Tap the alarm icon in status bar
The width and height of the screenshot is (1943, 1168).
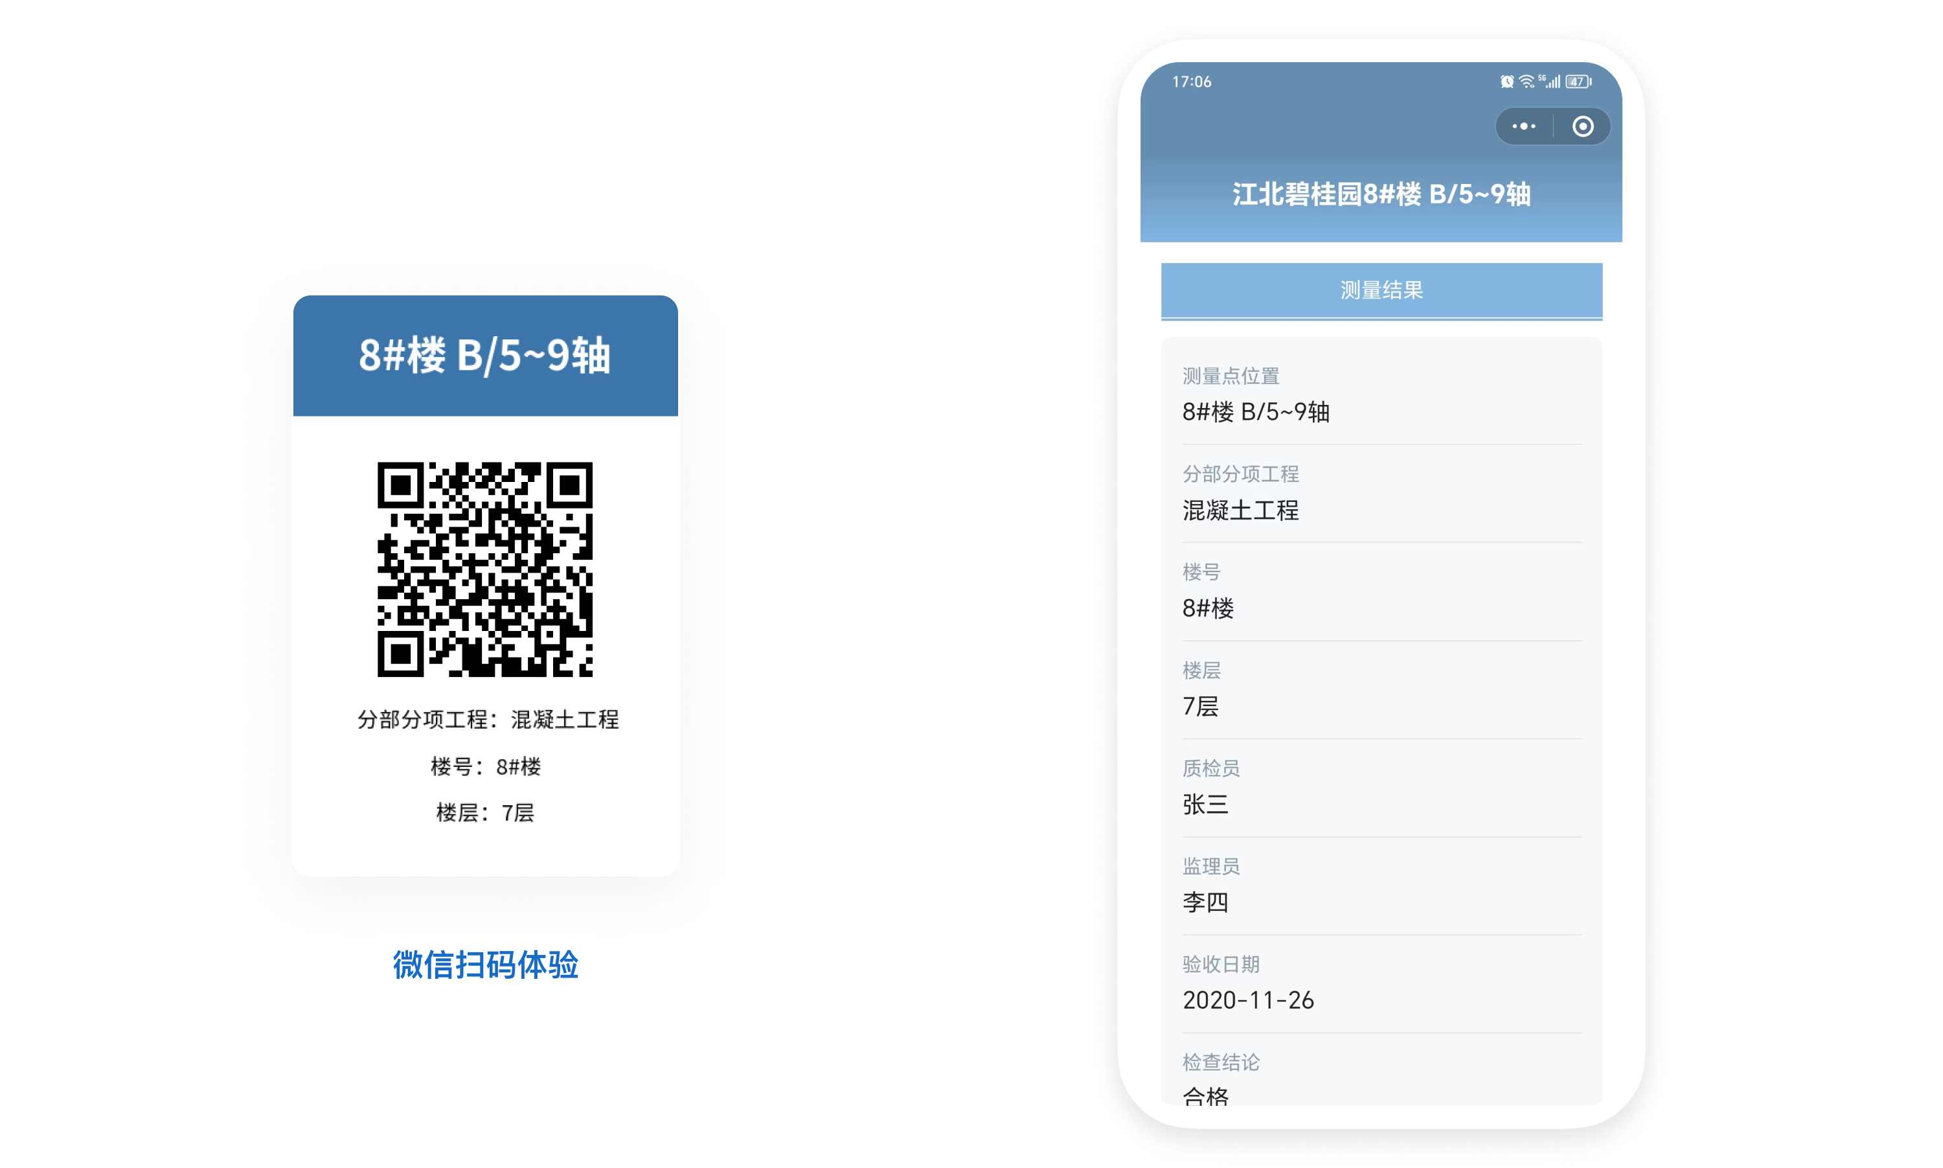pyautogui.click(x=1506, y=81)
